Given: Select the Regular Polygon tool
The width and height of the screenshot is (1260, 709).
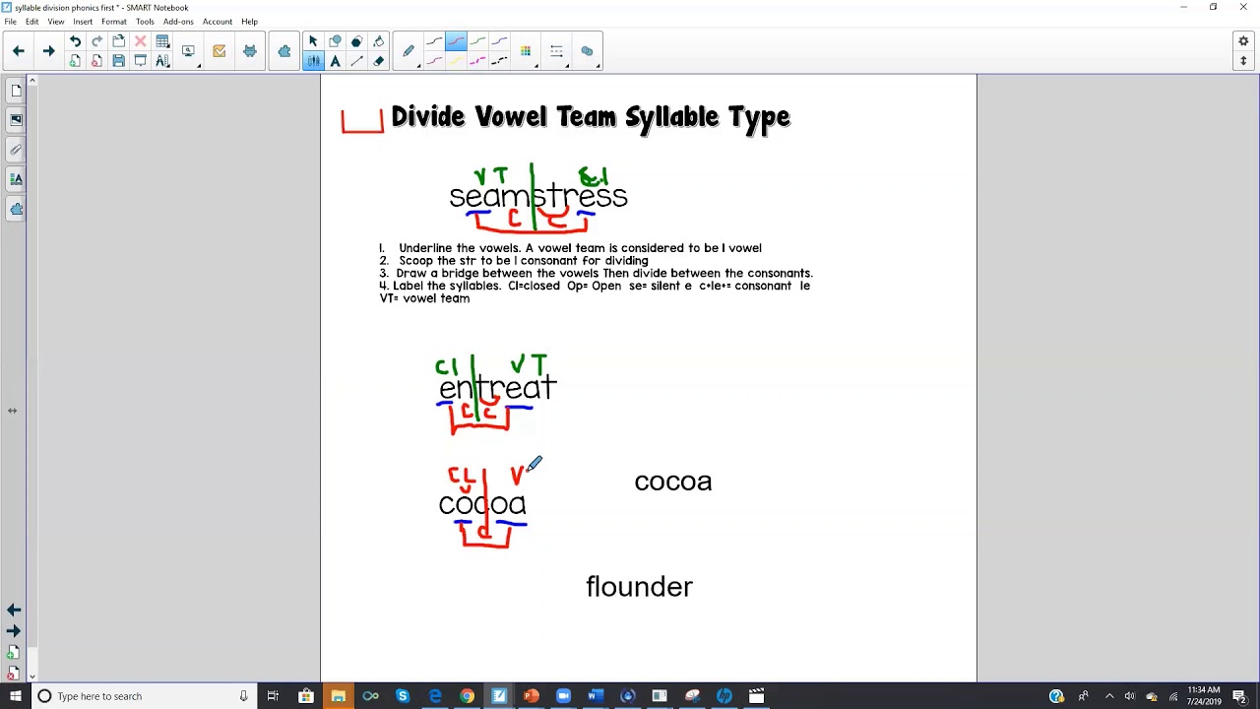Looking at the screenshot, I should (x=356, y=41).
